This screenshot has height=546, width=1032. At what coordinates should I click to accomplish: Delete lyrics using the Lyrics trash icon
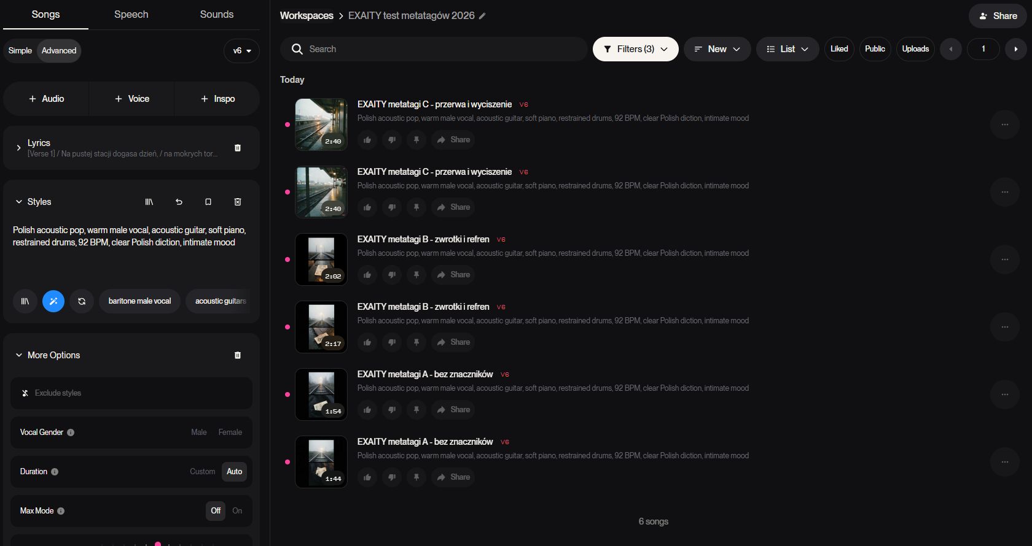coord(238,148)
